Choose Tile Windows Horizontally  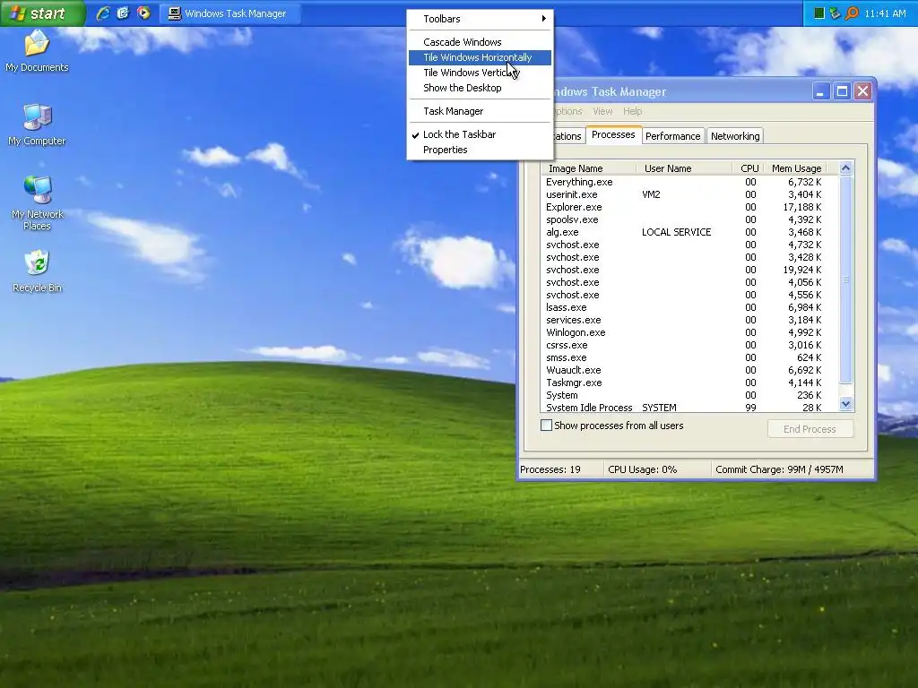coord(480,57)
